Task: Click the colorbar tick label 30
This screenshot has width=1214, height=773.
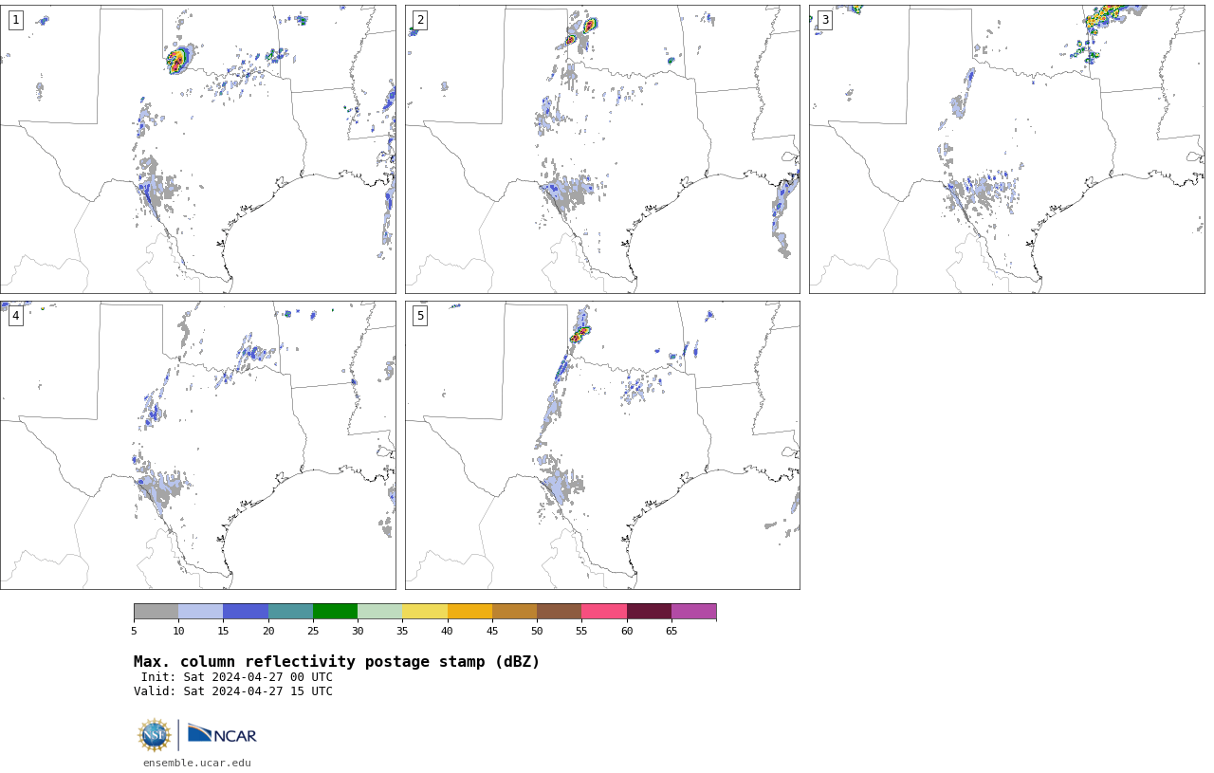Action: pyautogui.click(x=358, y=631)
